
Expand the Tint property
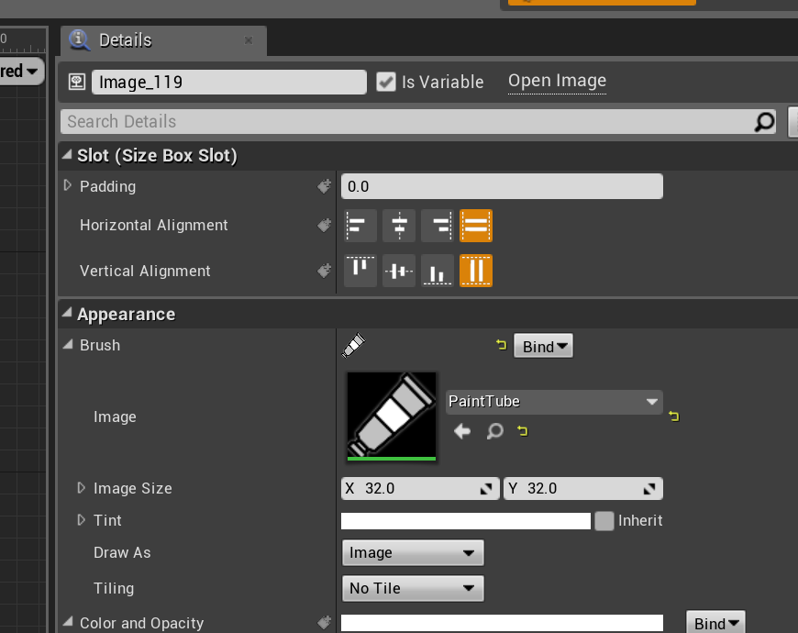81,520
